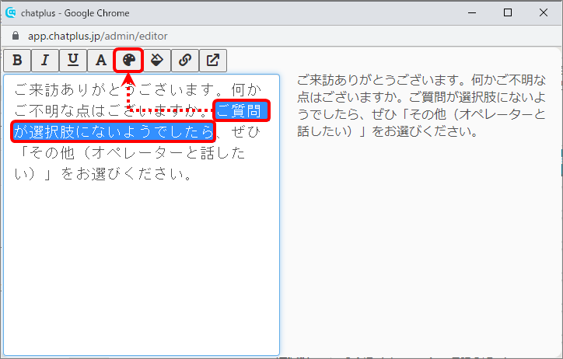Toggle bold formatting with the B button

pyautogui.click(x=17, y=61)
